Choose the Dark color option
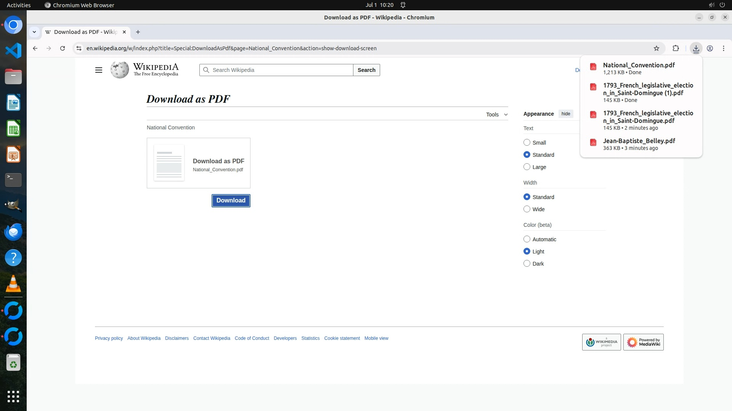 click(527, 263)
